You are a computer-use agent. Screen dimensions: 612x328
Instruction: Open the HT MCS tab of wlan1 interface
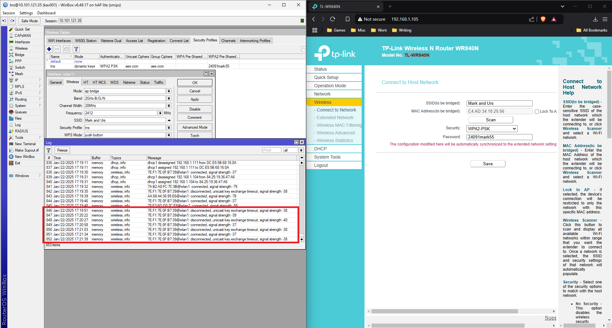99,82
